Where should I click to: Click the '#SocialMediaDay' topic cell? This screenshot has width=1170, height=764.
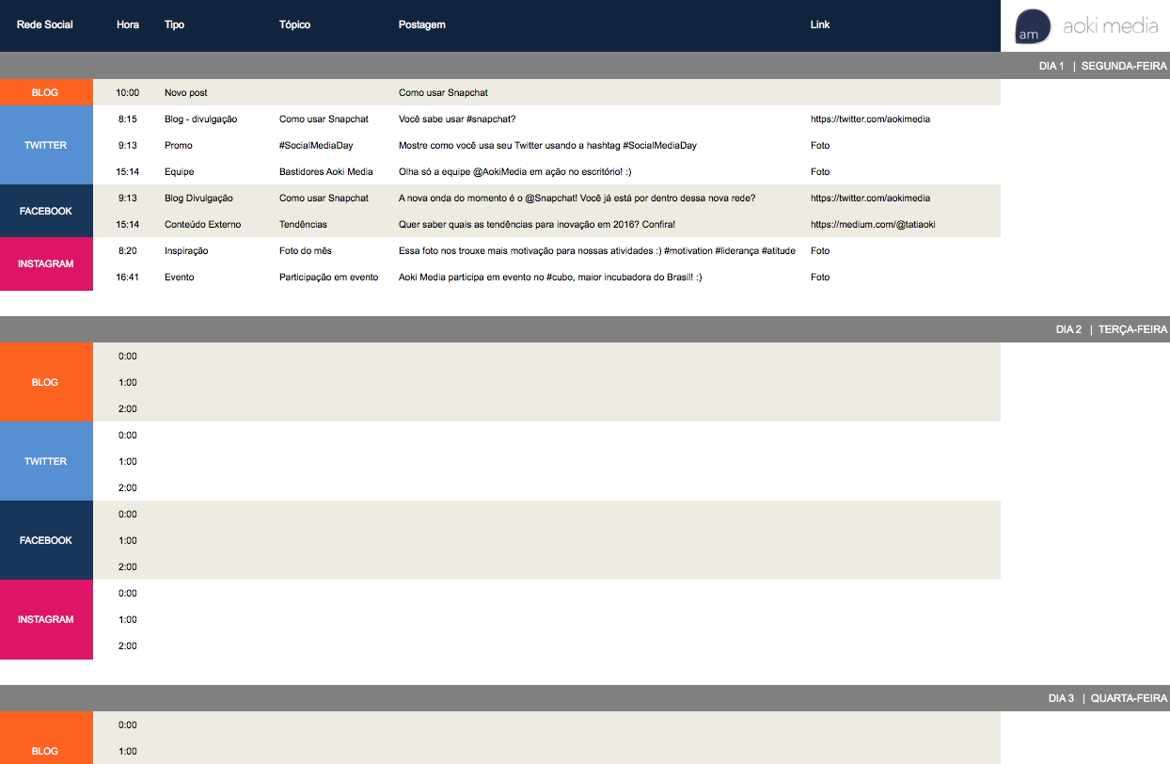click(316, 146)
